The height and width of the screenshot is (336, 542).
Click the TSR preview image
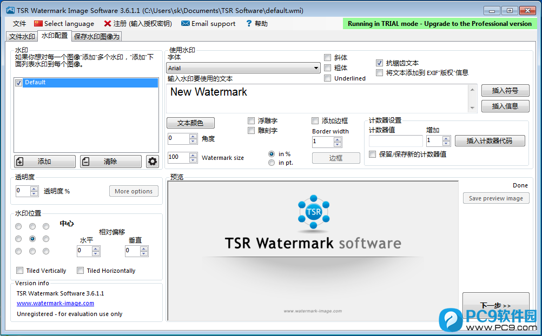(313, 251)
